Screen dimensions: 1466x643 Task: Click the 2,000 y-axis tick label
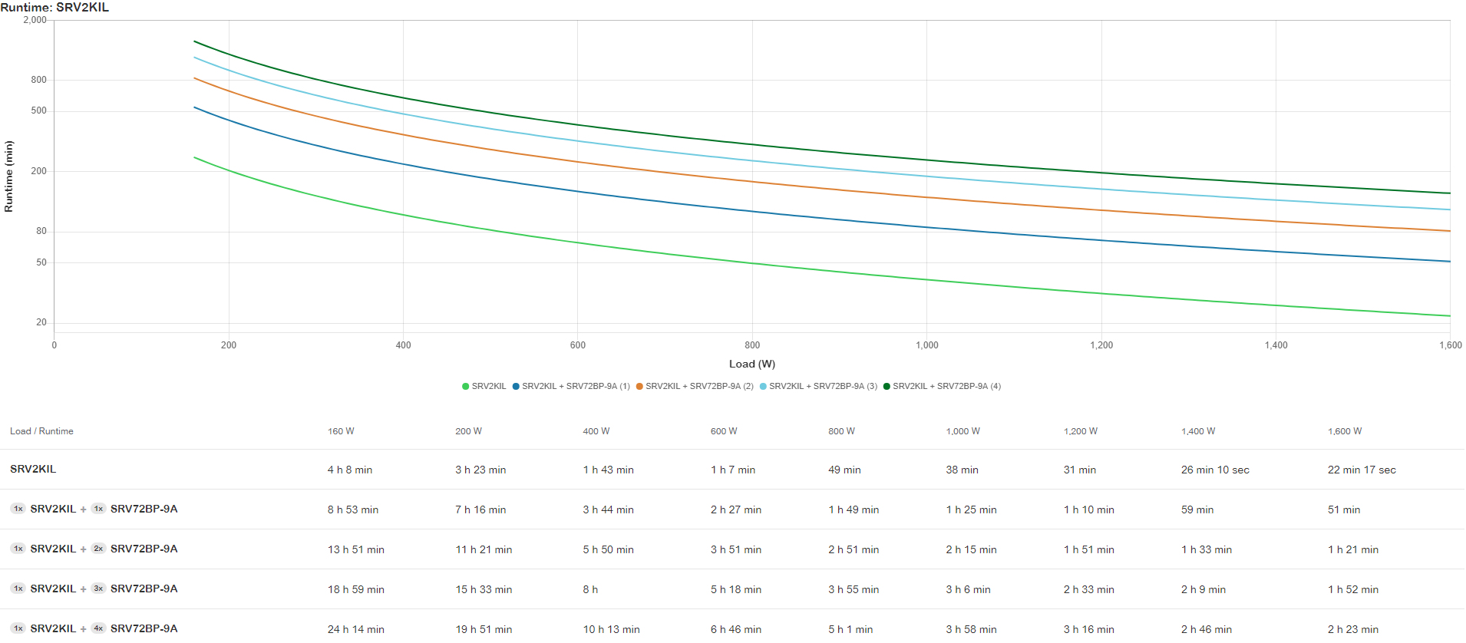(x=35, y=20)
